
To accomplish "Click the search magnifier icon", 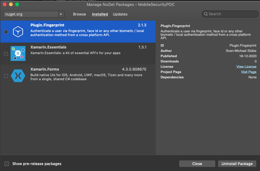I will coord(206,14).
